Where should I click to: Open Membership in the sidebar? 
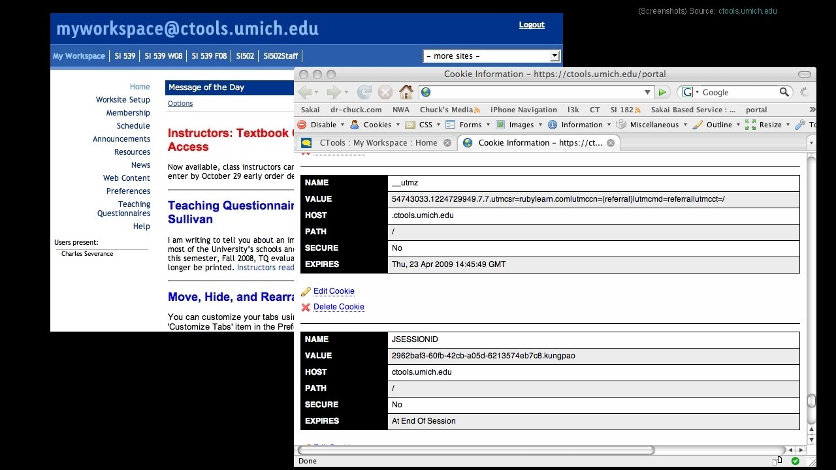[128, 113]
